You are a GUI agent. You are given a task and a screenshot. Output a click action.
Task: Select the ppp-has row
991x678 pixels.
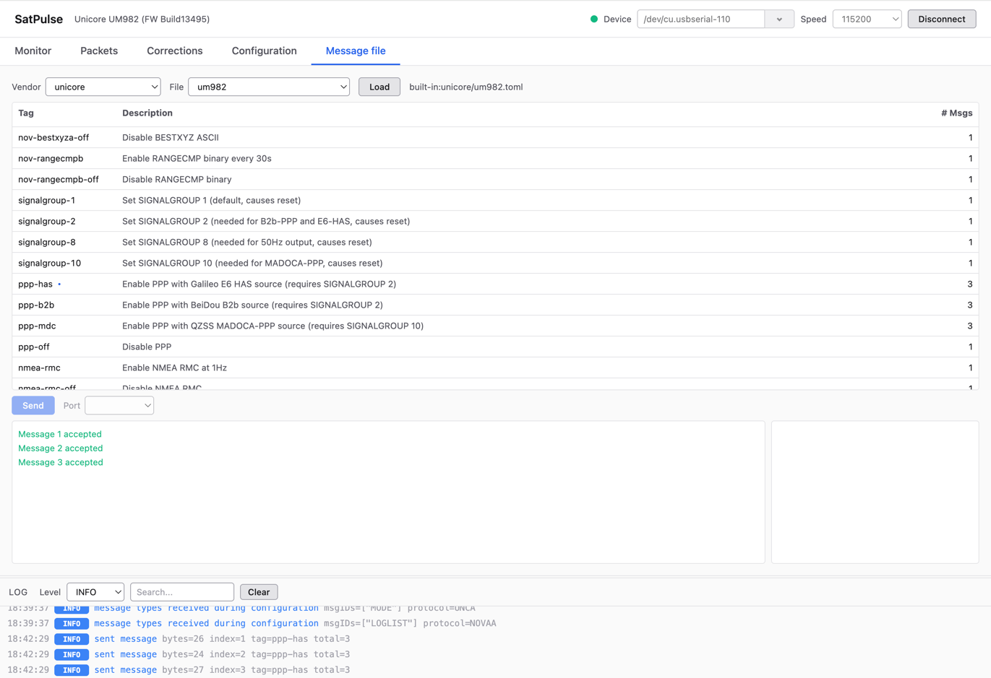(x=495, y=284)
